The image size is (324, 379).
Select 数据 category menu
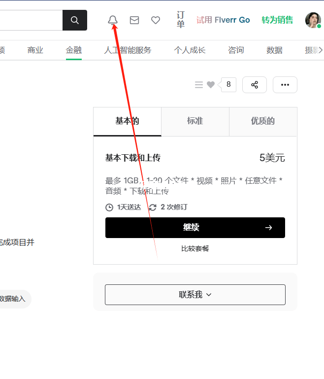click(274, 50)
